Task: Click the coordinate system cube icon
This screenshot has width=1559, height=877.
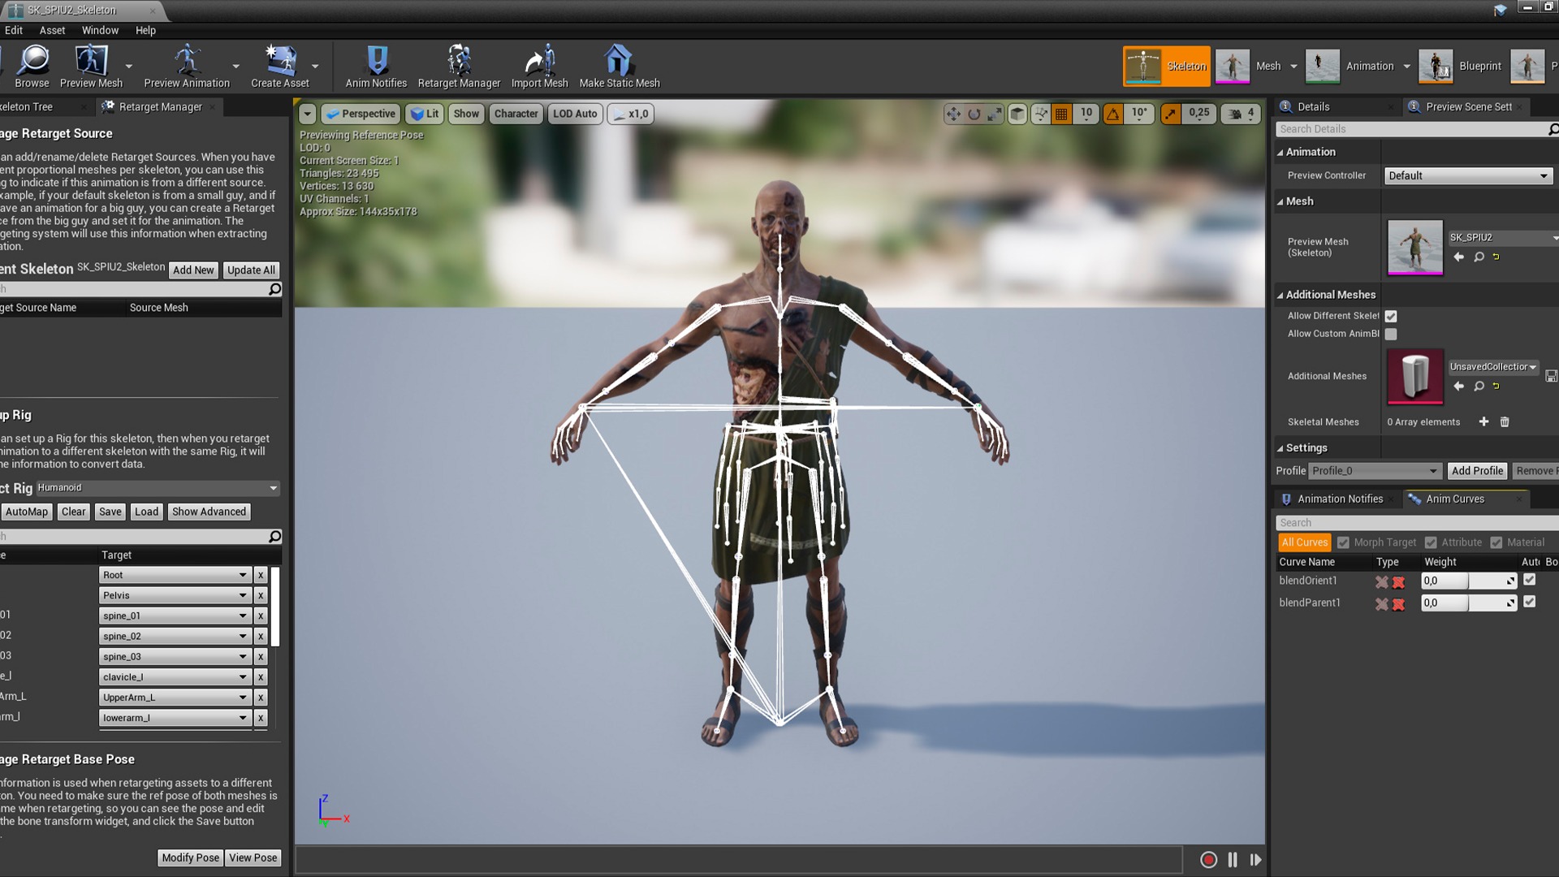Action: click(1017, 114)
